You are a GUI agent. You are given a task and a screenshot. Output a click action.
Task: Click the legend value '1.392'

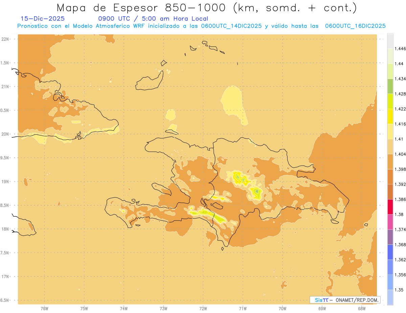point(401,184)
